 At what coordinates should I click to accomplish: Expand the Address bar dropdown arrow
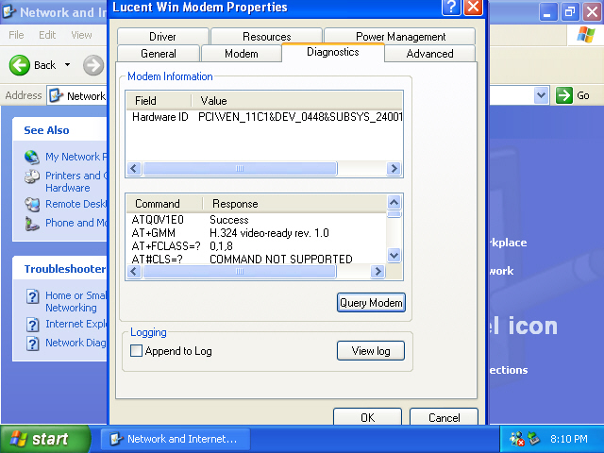pos(541,95)
